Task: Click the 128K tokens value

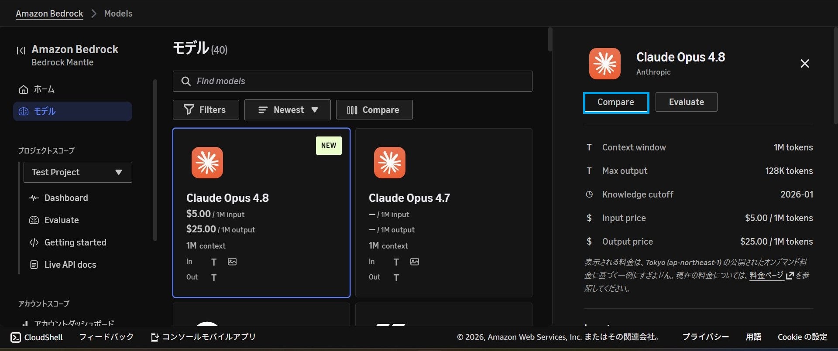Action: [x=789, y=171]
